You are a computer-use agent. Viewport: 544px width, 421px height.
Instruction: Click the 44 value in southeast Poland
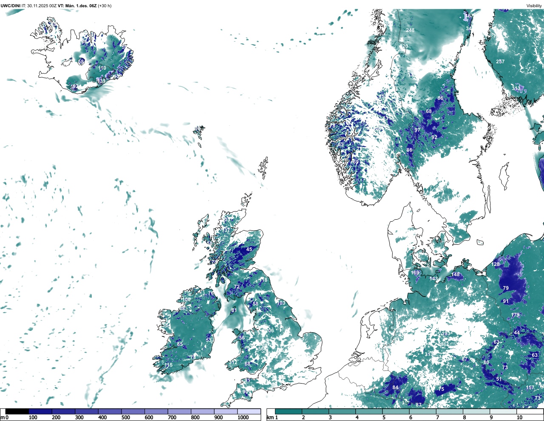coord(517,332)
